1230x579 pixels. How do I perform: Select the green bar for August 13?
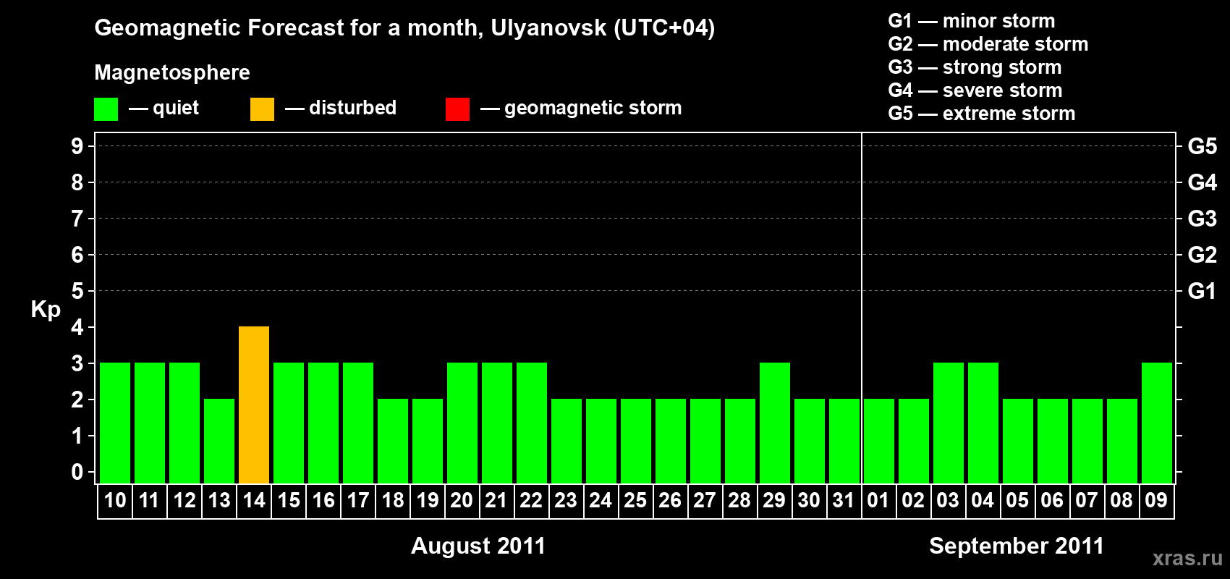click(x=219, y=441)
